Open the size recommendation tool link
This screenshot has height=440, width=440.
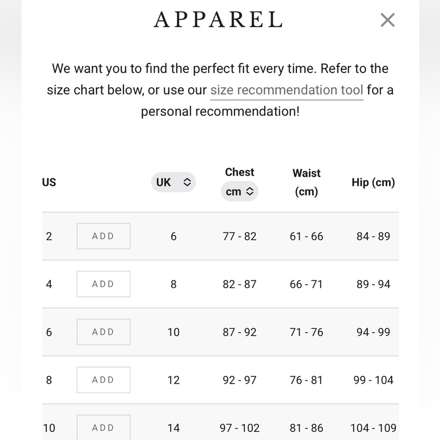[x=287, y=90]
